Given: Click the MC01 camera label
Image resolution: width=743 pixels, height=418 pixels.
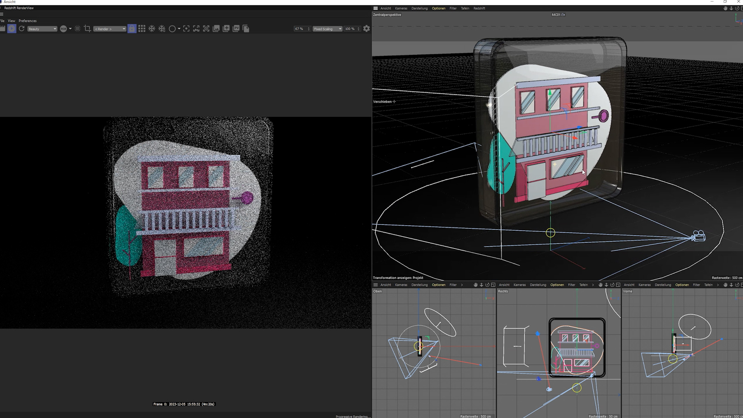Looking at the screenshot, I should coord(556,15).
